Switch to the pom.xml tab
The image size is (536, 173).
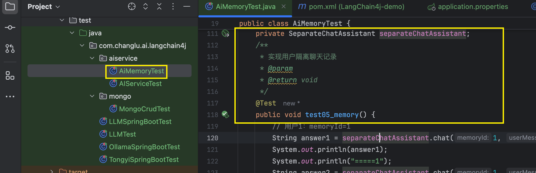click(x=351, y=7)
